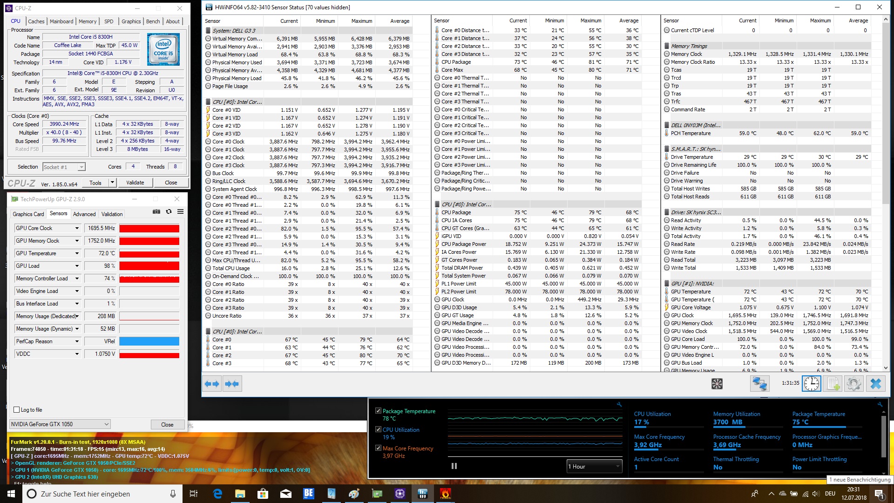This screenshot has height=503, width=894.
Task: Switch to Mainboard tab in CPU-Z
Action: pyautogui.click(x=61, y=21)
